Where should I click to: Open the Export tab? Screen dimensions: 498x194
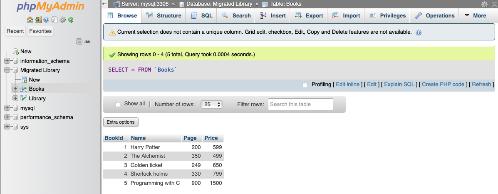pyautogui.click(x=309, y=15)
